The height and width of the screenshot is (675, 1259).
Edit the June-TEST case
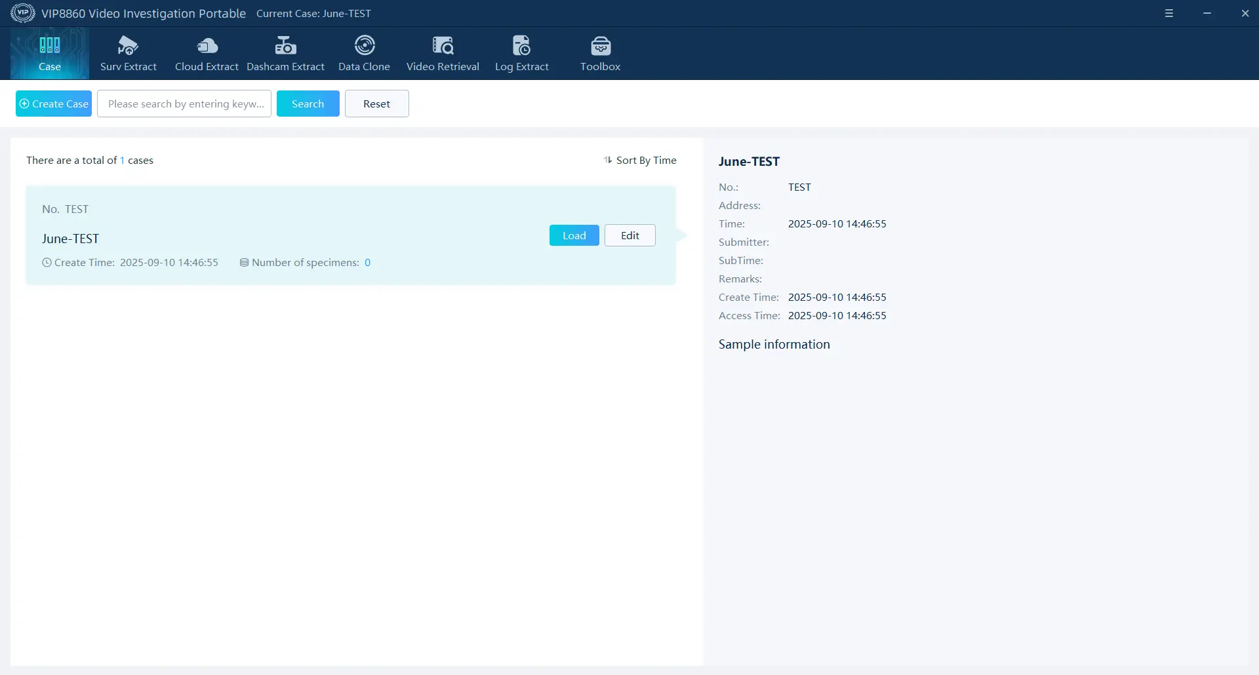(x=629, y=236)
